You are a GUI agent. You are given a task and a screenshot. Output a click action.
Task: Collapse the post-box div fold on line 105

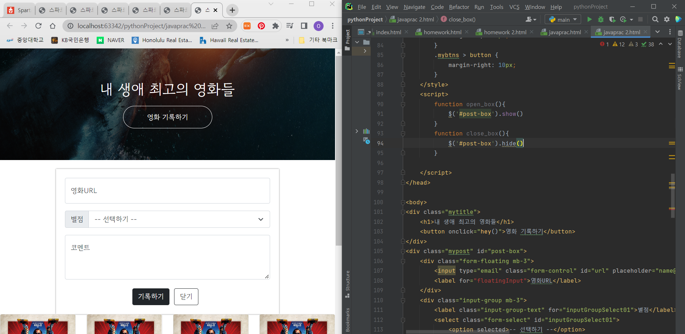pos(403,251)
